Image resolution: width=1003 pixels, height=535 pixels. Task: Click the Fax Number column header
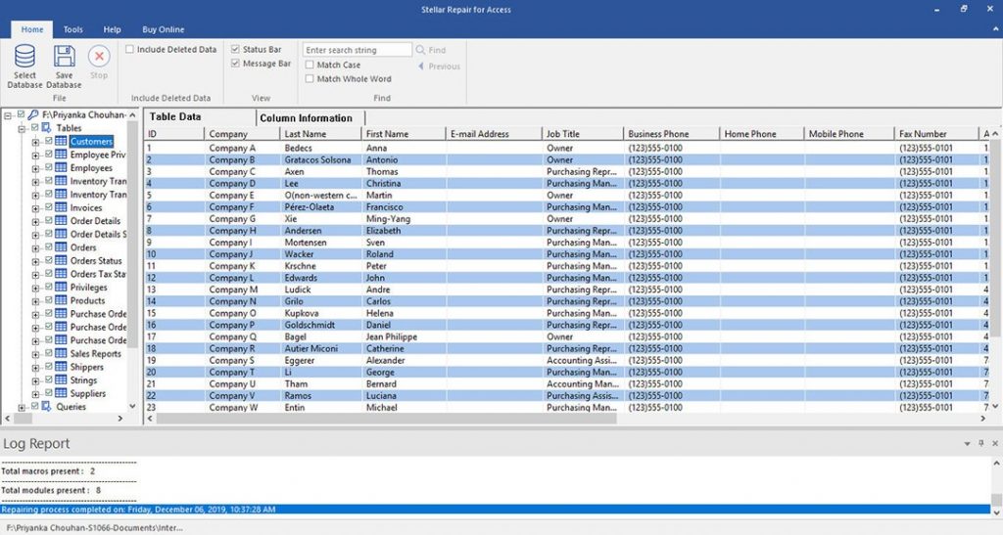[x=935, y=134]
